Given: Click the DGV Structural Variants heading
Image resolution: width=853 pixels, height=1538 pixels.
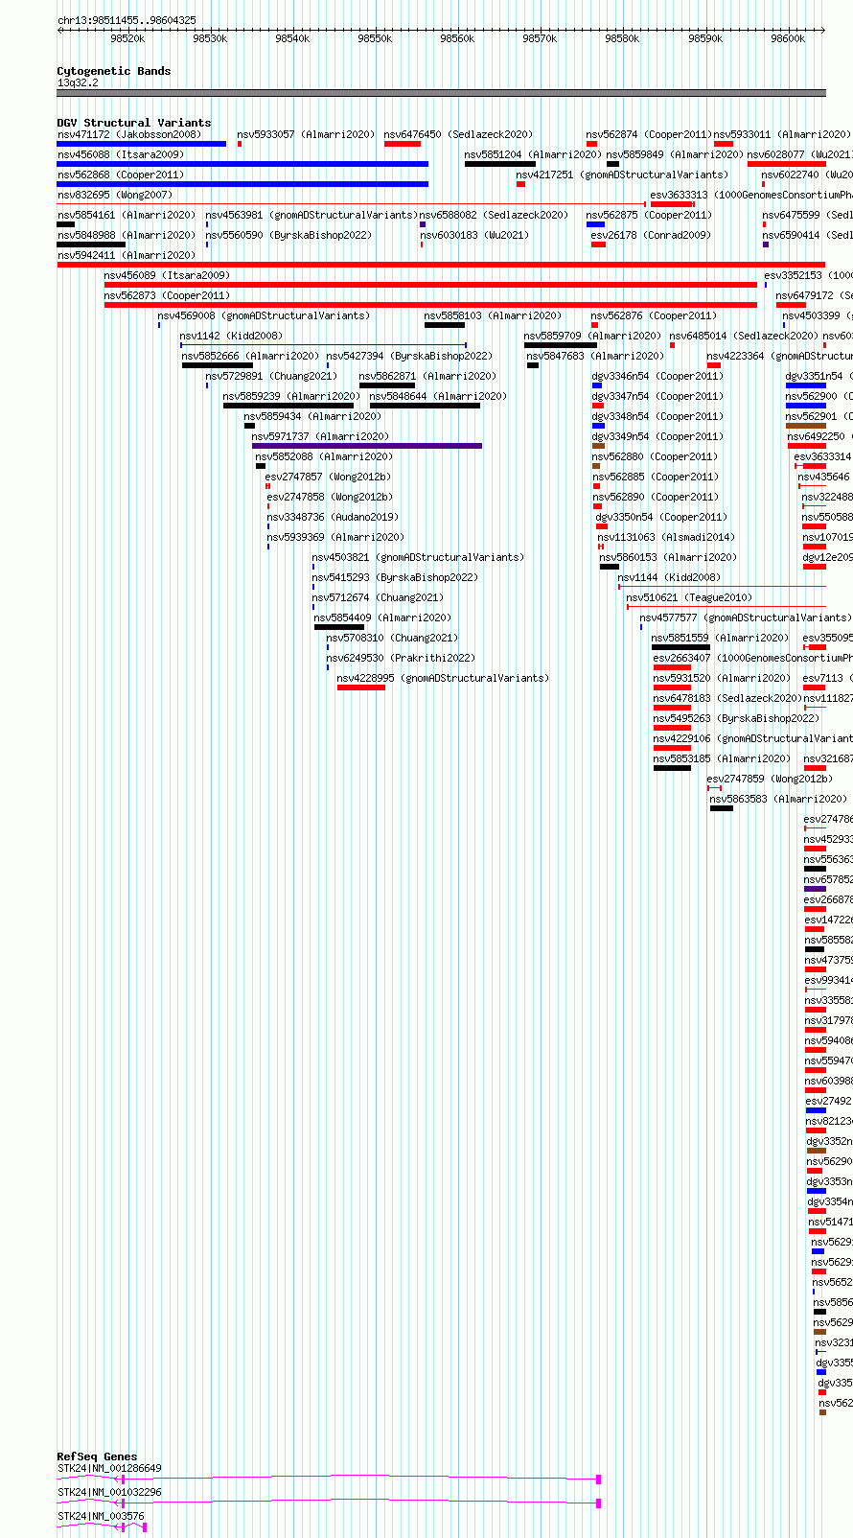Looking at the screenshot, I should tap(133, 123).
